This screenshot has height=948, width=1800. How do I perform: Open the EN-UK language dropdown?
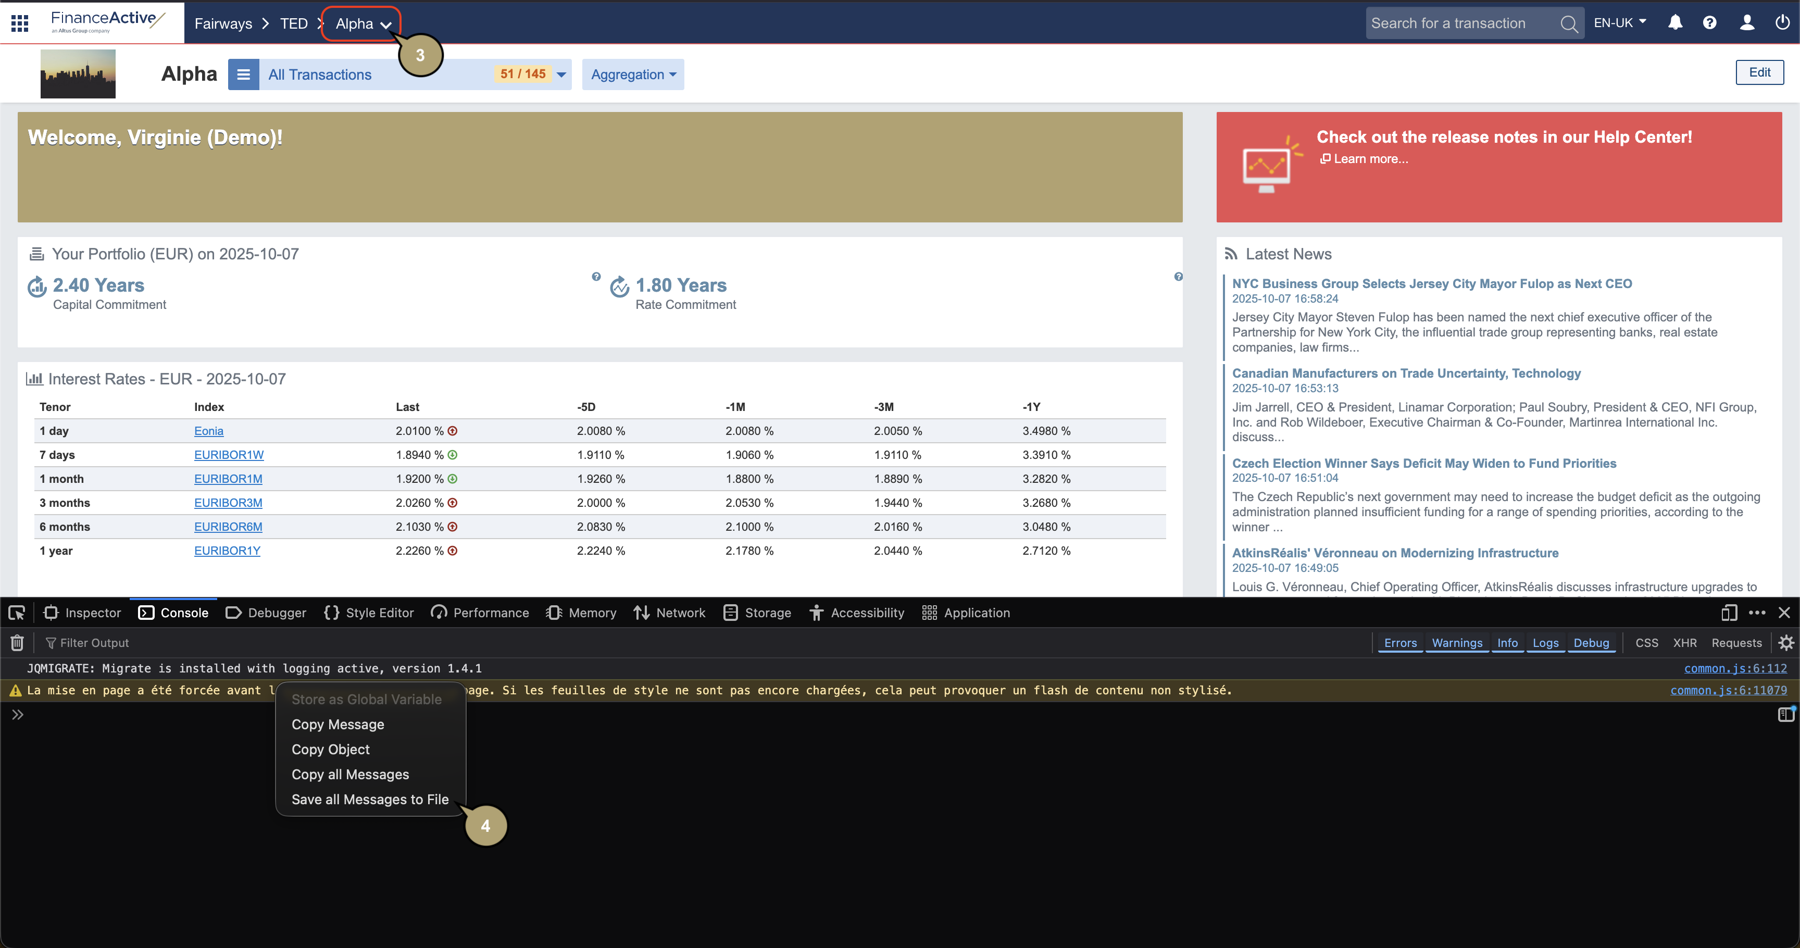(x=1619, y=23)
